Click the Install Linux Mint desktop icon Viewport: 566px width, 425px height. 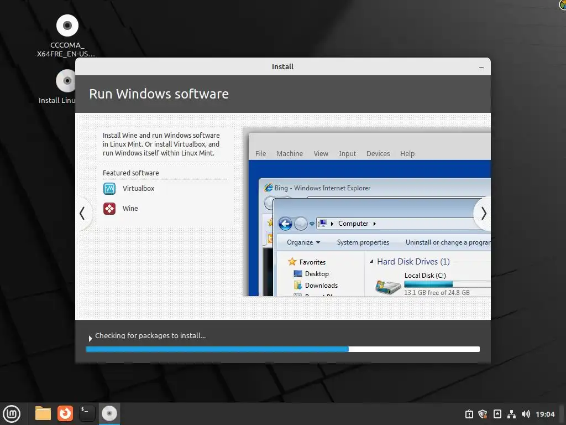[66, 81]
